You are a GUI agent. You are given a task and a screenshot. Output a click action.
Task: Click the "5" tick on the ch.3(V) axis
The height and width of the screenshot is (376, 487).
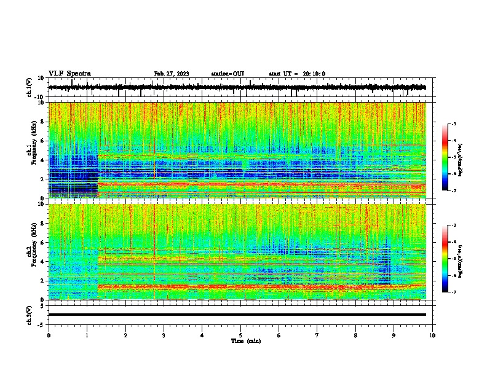click(42, 306)
